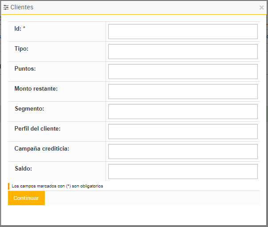Select the Puntos input box
Screen dimensions: 268x227
coord(183,72)
